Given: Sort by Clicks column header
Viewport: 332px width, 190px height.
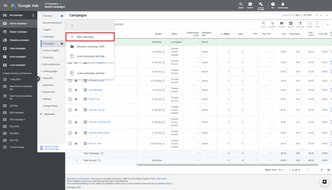Looking at the screenshot, I should 225,34.
